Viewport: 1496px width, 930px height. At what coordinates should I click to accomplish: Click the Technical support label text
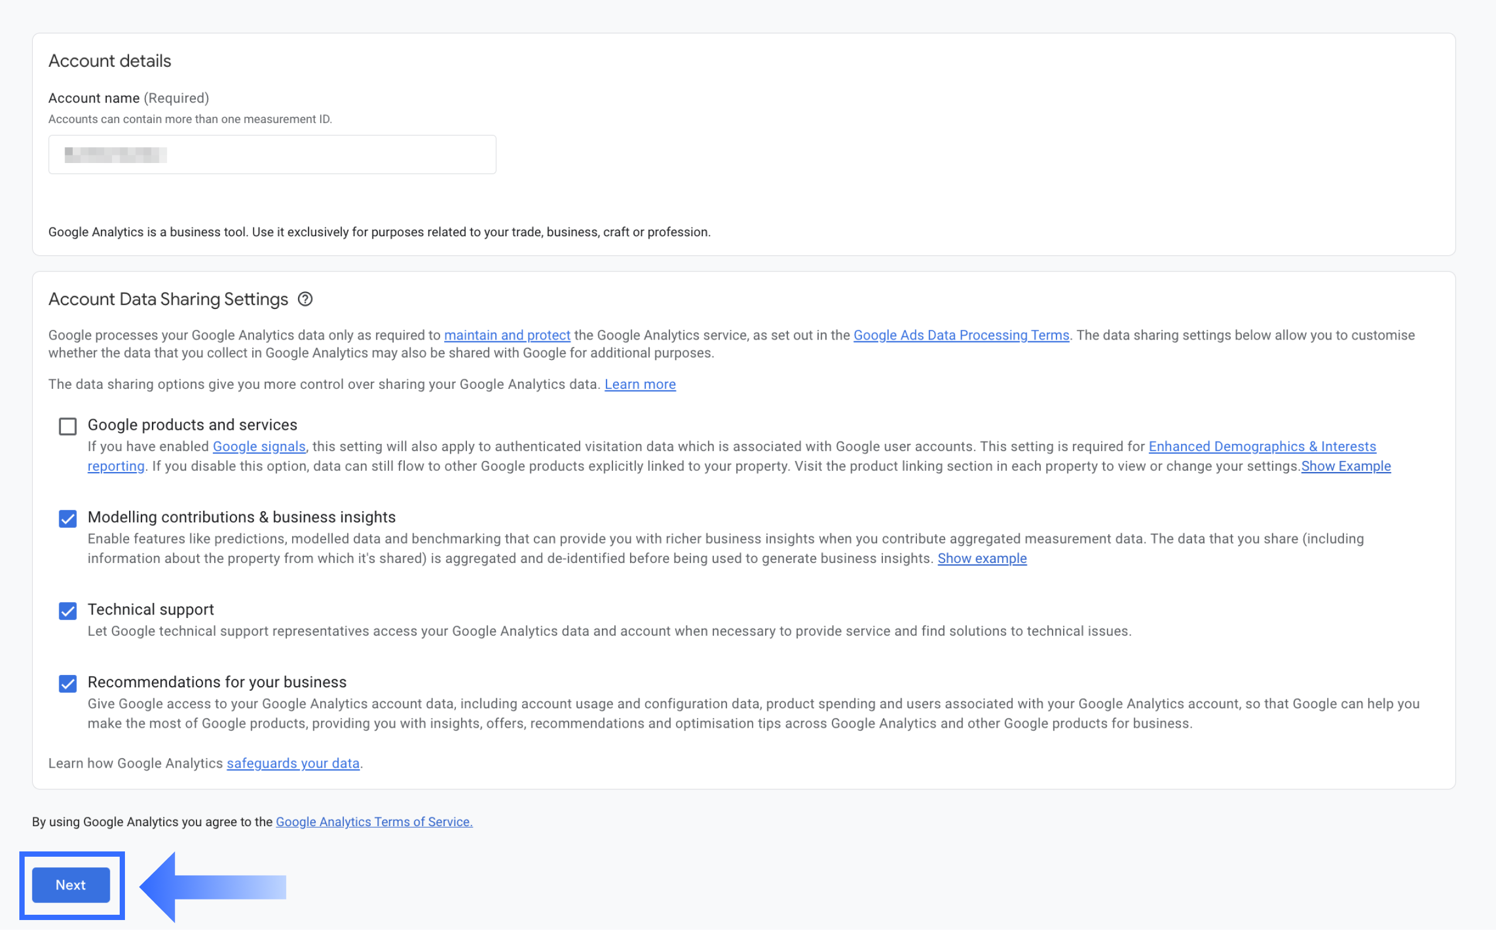pyautogui.click(x=151, y=610)
